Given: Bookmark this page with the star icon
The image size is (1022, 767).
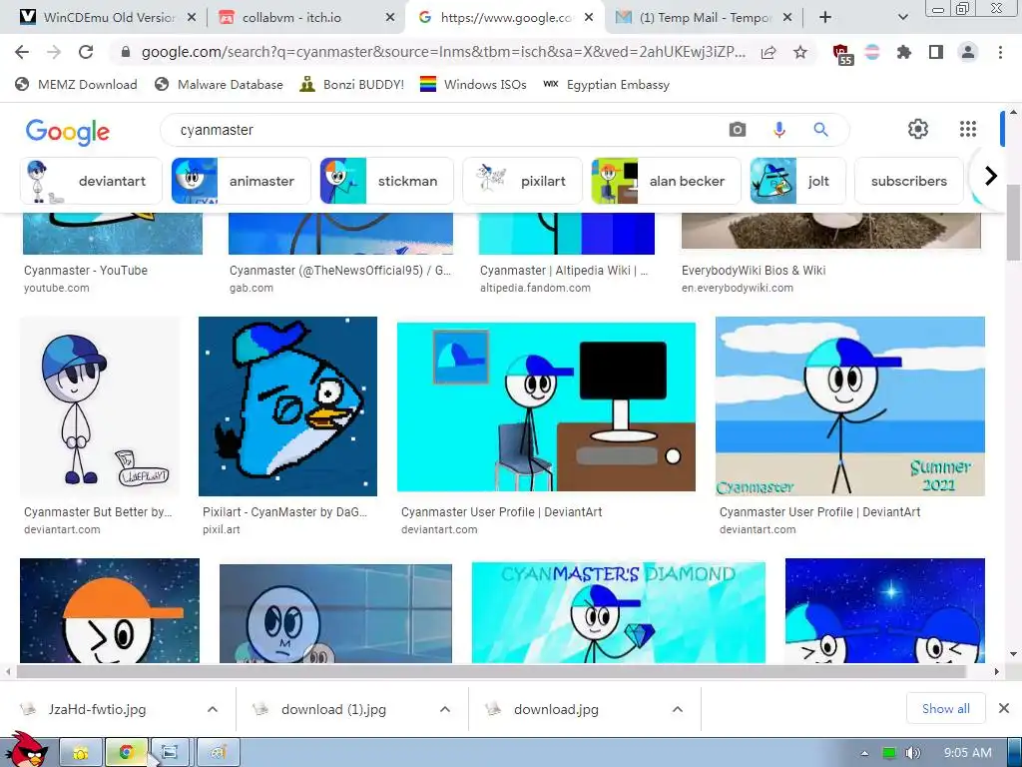Looking at the screenshot, I should 800,52.
